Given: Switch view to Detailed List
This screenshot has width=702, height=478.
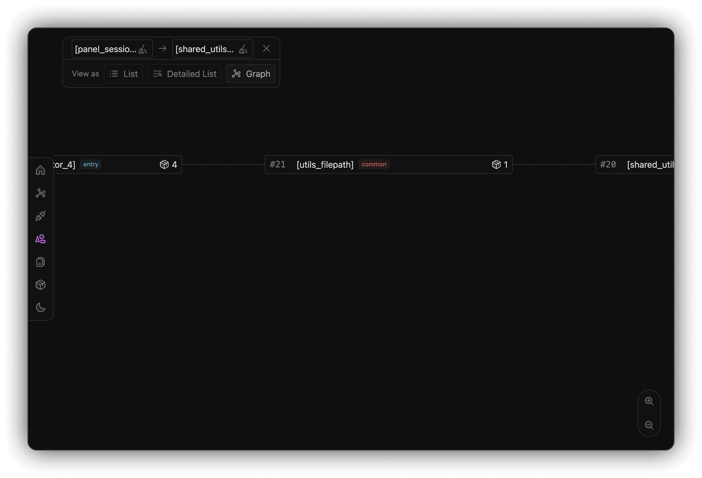Looking at the screenshot, I should click(184, 74).
